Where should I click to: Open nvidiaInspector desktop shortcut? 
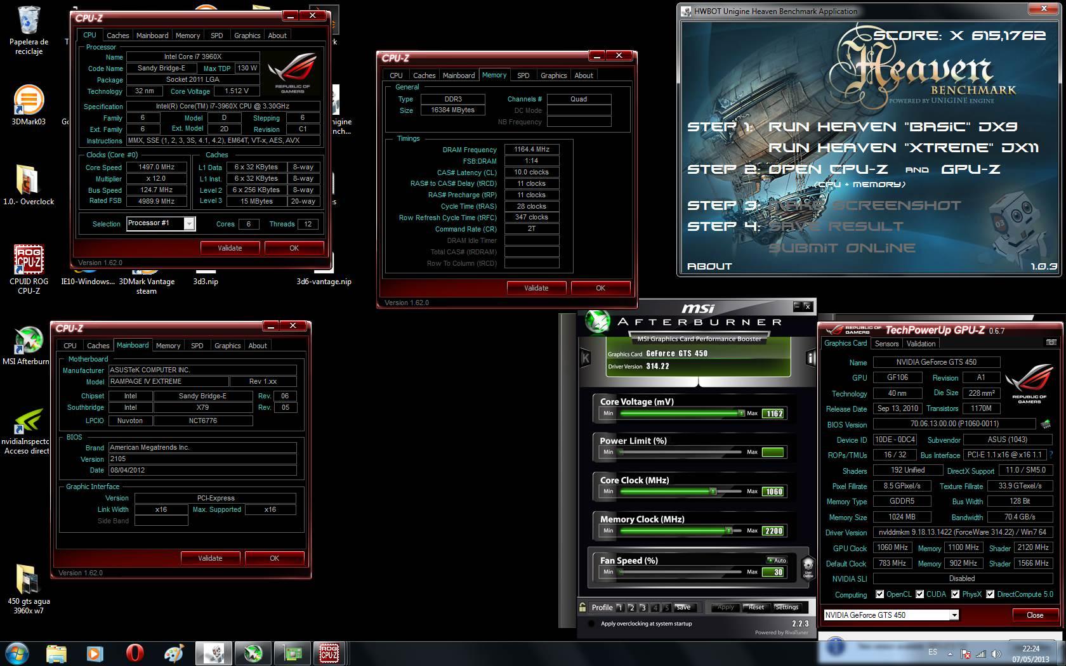(x=27, y=431)
